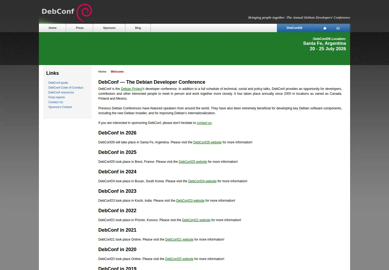Visit the DebConf26 website link
The image size is (389, 270).
pyautogui.click(x=207, y=142)
